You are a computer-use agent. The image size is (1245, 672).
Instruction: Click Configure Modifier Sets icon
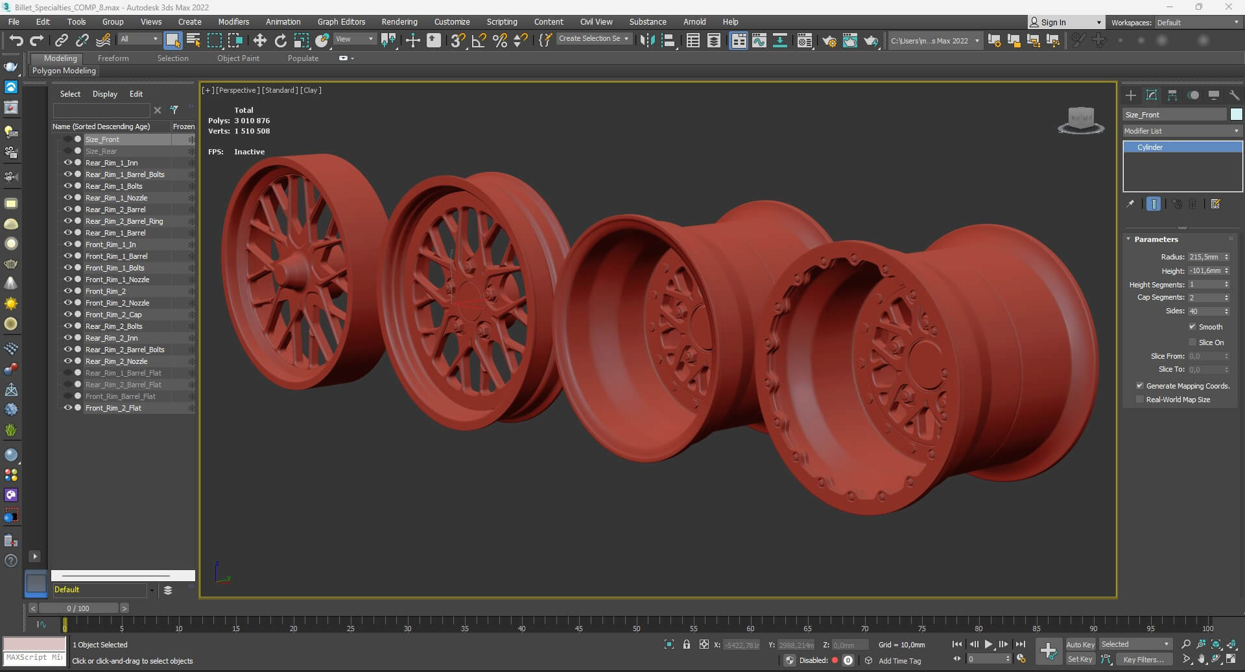pos(1216,204)
